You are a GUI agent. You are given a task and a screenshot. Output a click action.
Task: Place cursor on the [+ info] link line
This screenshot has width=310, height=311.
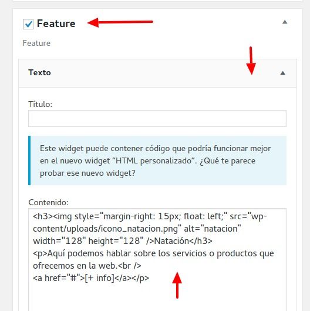[91, 278]
